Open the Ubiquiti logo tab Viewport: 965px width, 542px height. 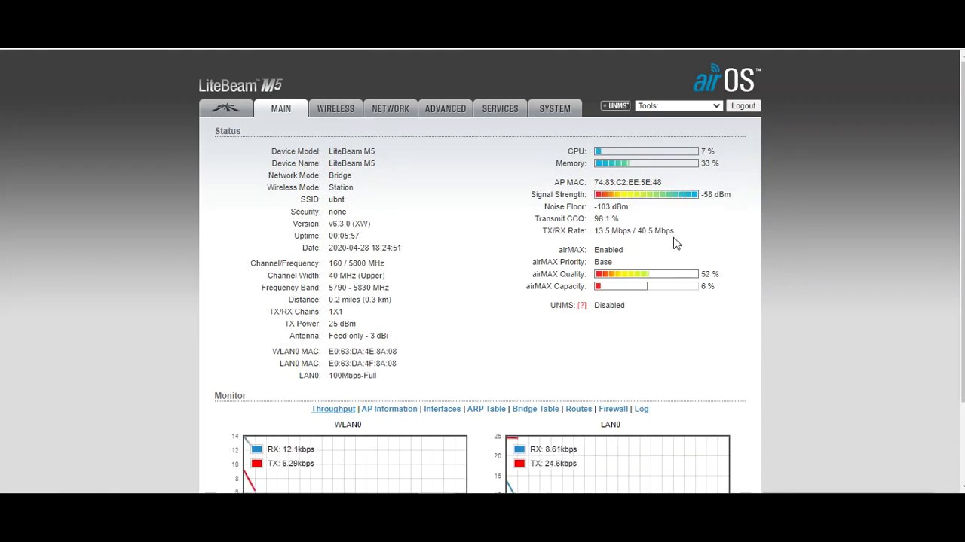[225, 108]
